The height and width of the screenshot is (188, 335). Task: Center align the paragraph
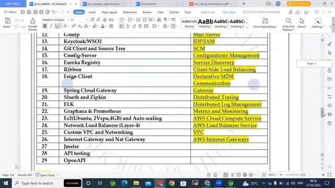128,26
